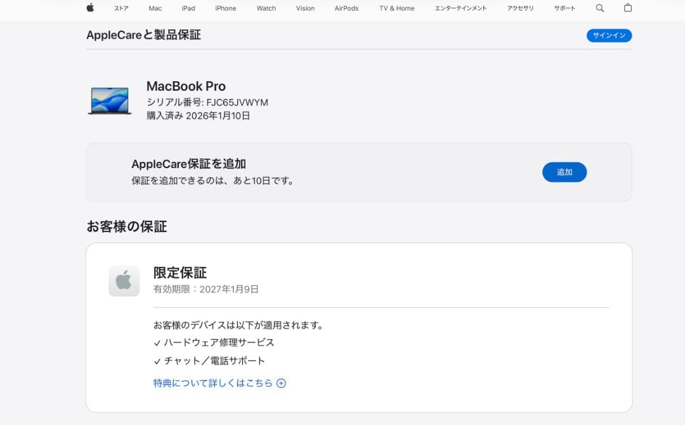Select TV & Home in the navigation

coord(396,8)
